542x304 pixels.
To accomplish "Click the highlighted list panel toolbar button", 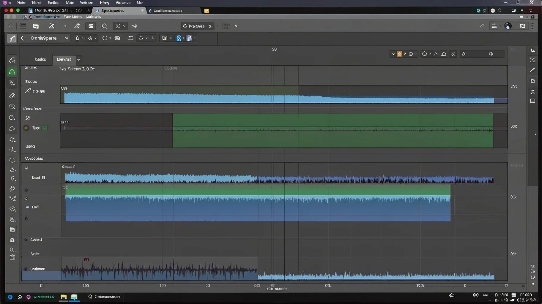I will point(91,26).
